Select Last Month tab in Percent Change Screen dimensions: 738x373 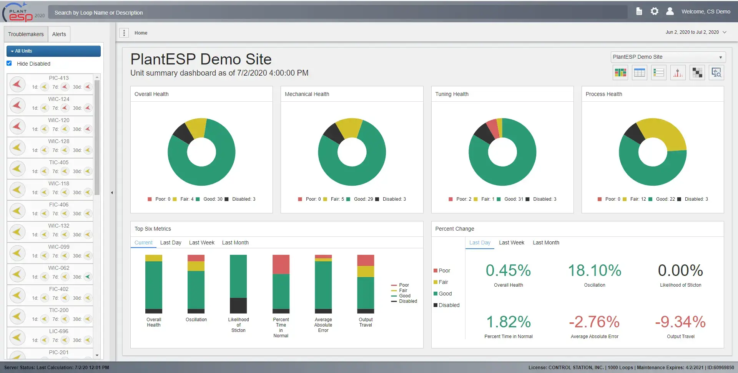pyautogui.click(x=545, y=243)
